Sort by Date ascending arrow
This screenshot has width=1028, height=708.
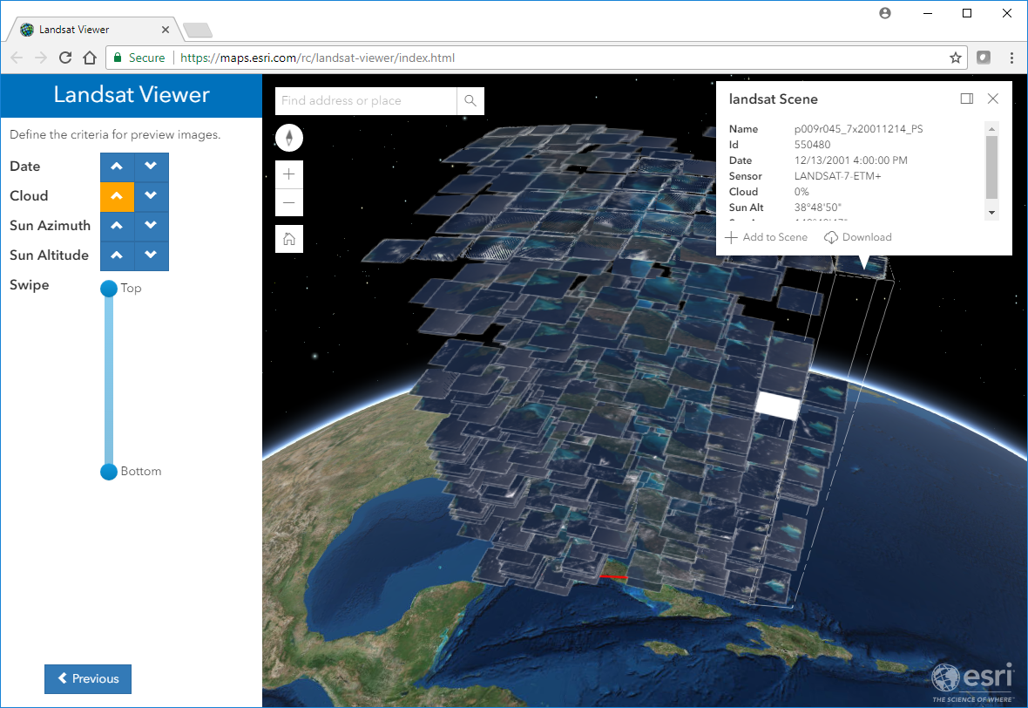[x=118, y=167]
